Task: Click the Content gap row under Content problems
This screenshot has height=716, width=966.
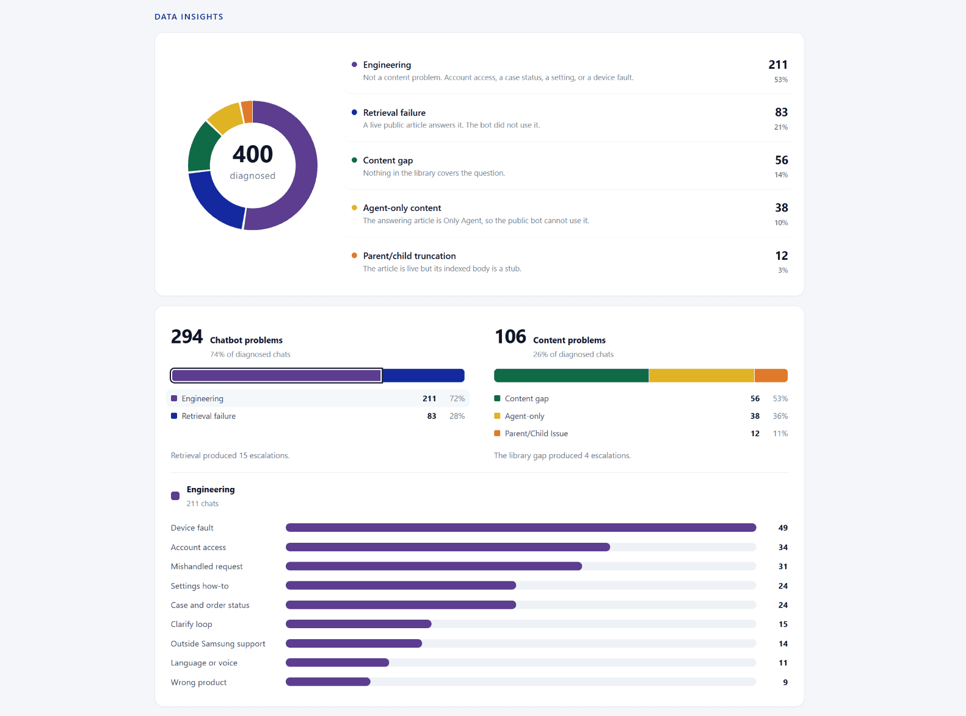Action: [641, 398]
